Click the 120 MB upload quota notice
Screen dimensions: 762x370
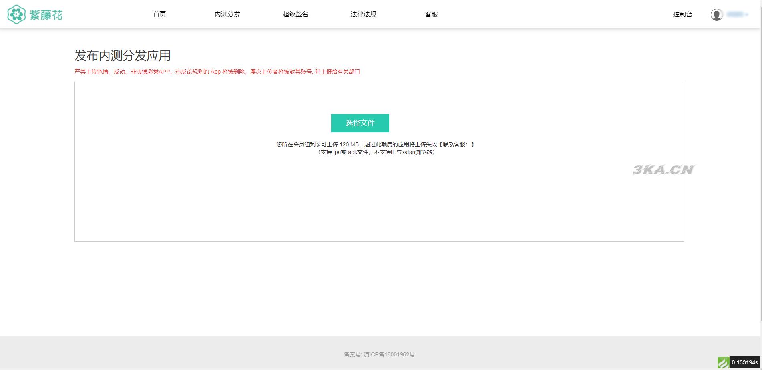click(x=375, y=144)
